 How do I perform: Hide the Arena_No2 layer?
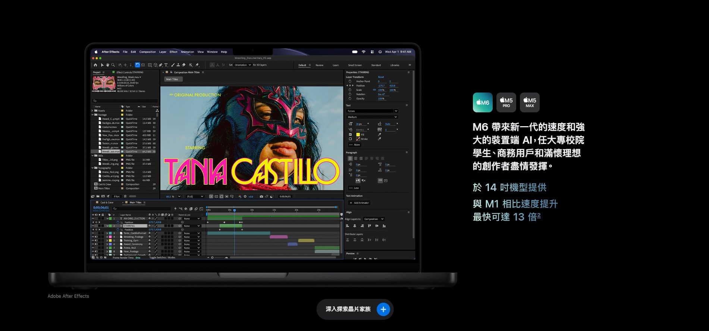(x=93, y=248)
